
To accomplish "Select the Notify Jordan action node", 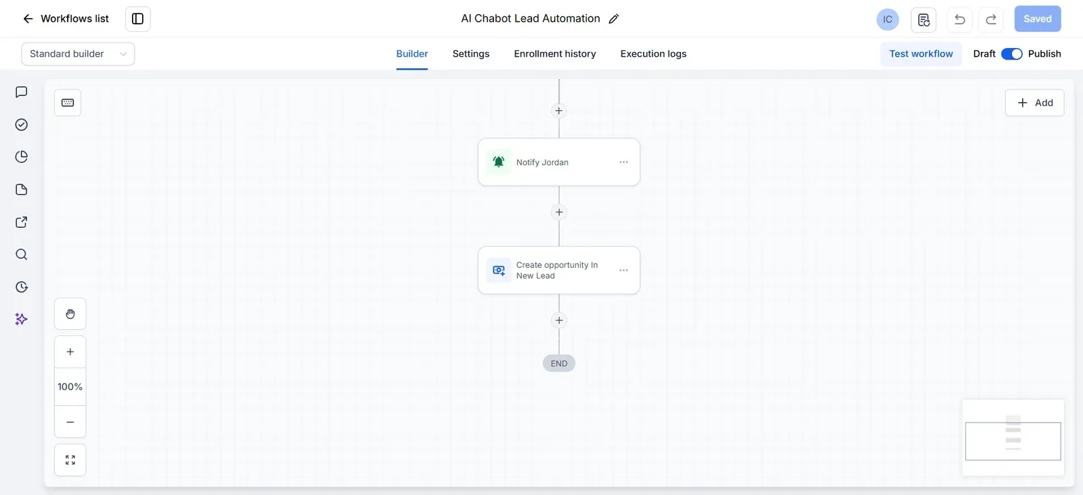I will point(559,162).
